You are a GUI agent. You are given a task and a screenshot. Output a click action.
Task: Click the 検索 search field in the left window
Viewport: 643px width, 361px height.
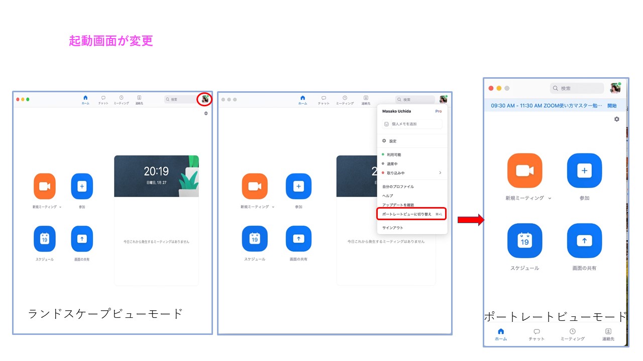tap(181, 99)
